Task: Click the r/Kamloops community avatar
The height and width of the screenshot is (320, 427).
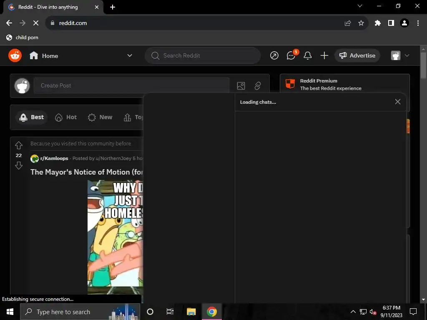Action: click(35, 158)
